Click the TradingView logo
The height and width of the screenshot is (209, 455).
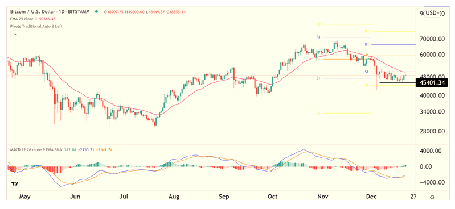point(14,183)
